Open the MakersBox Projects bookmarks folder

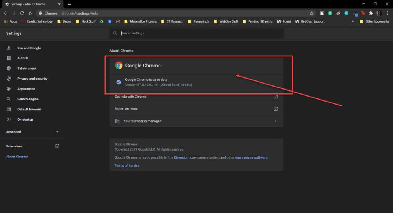tap(140, 21)
